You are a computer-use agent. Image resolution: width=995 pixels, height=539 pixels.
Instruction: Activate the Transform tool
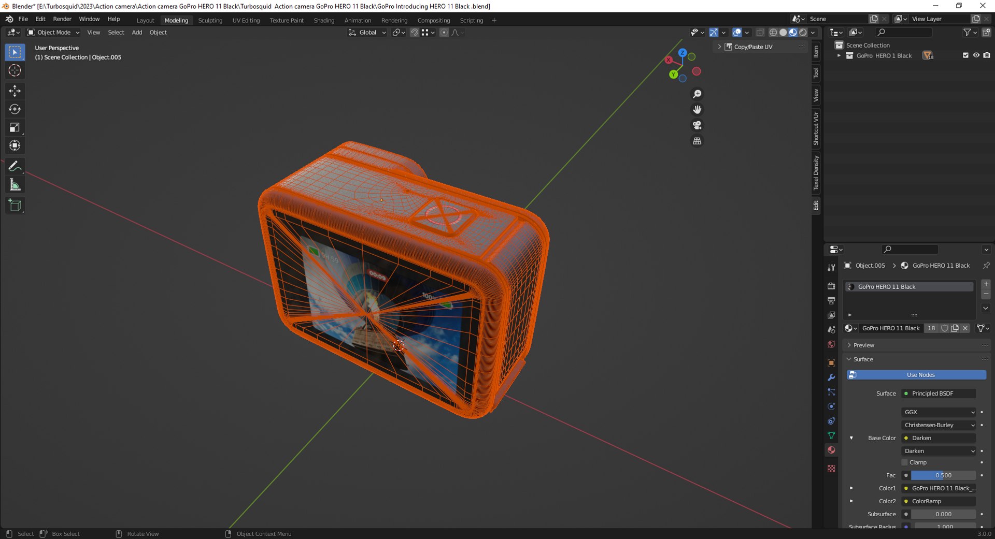pos(15,145)
